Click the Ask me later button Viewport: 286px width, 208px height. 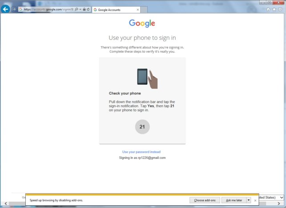(x=234, y=200)
